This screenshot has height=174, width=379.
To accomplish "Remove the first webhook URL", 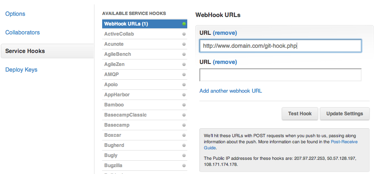I will [225, 33].
